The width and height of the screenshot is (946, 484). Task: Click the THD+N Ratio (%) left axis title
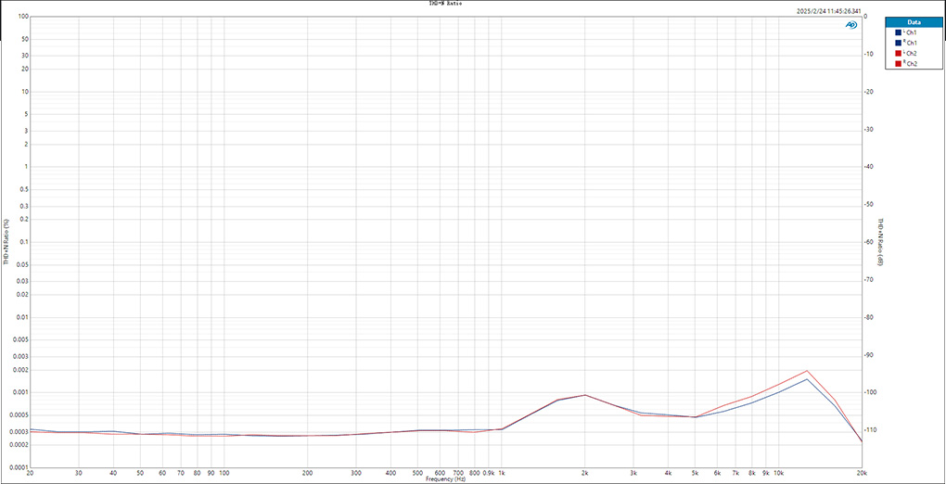point(6,243)
